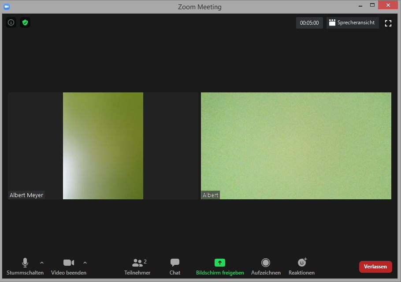The width and height of the screenshot is (401, 282).
Task: Click the Albert name label
Action: click(x=211, y=195)
